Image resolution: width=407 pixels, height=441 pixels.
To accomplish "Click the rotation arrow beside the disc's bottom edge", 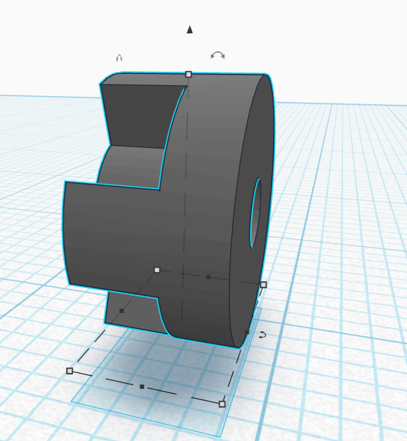I will pyautogui.click(x=263, y=334).
